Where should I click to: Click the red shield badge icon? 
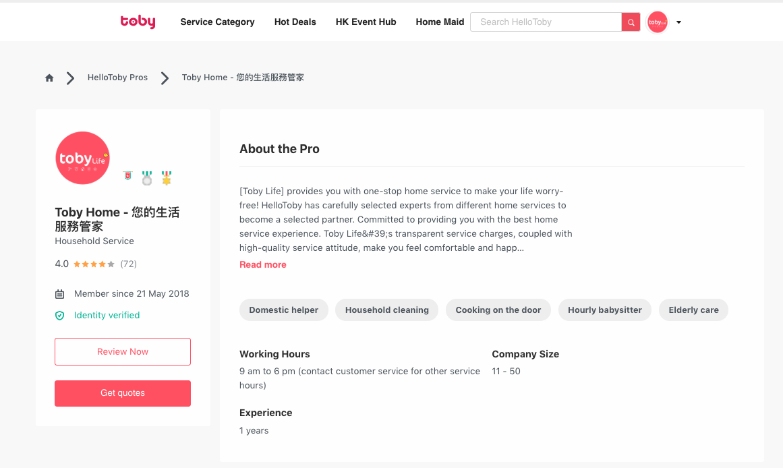tap(128, 176)
